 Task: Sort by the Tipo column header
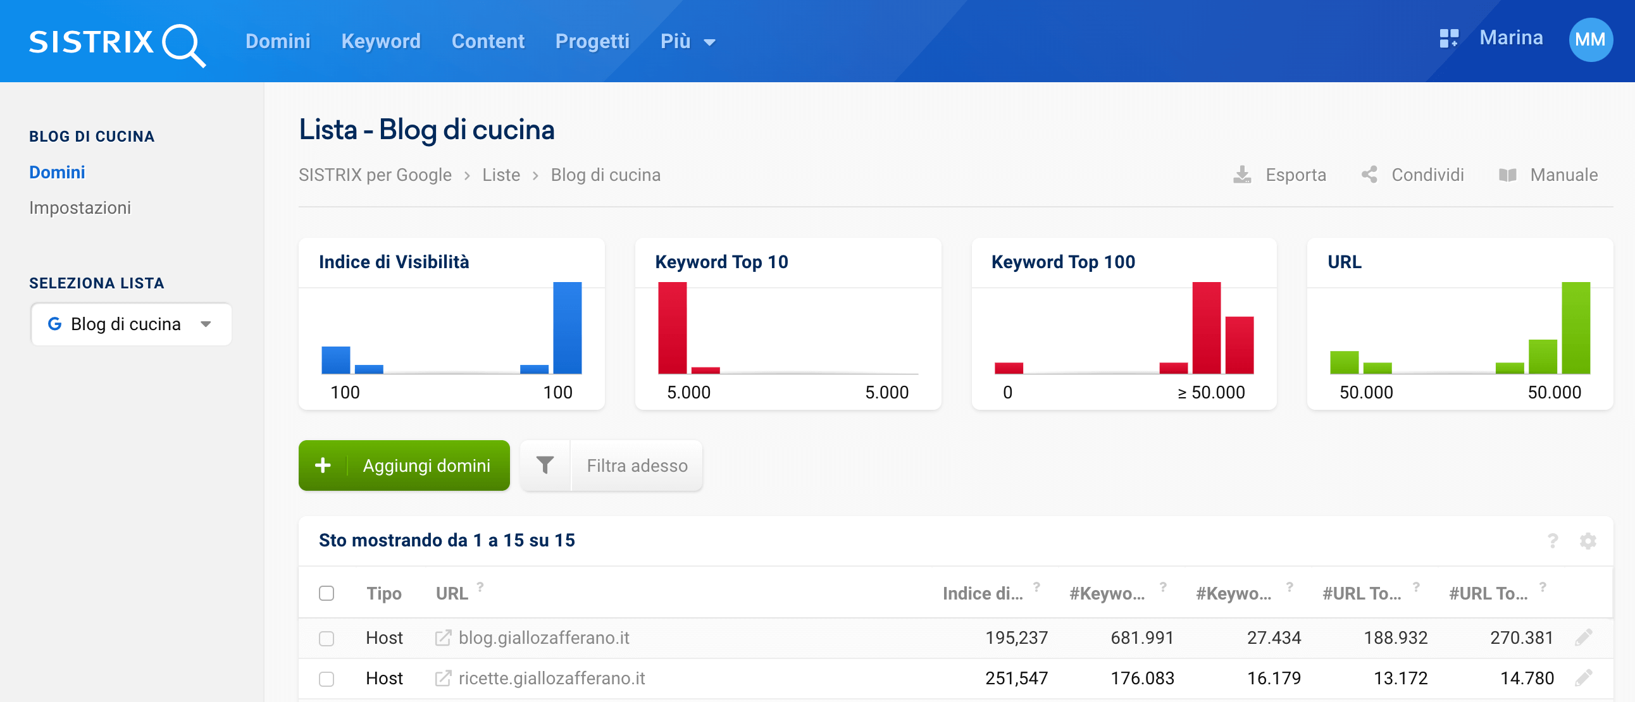tap(384, 593)
